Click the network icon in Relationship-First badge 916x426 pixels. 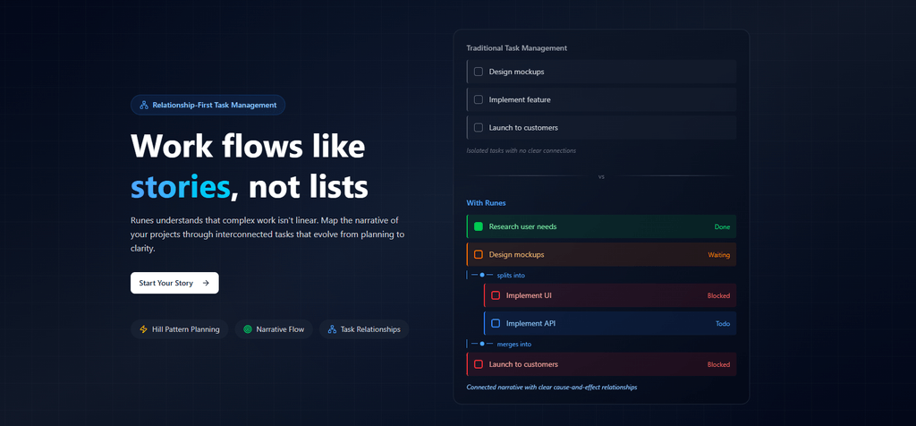coord(143,106)
